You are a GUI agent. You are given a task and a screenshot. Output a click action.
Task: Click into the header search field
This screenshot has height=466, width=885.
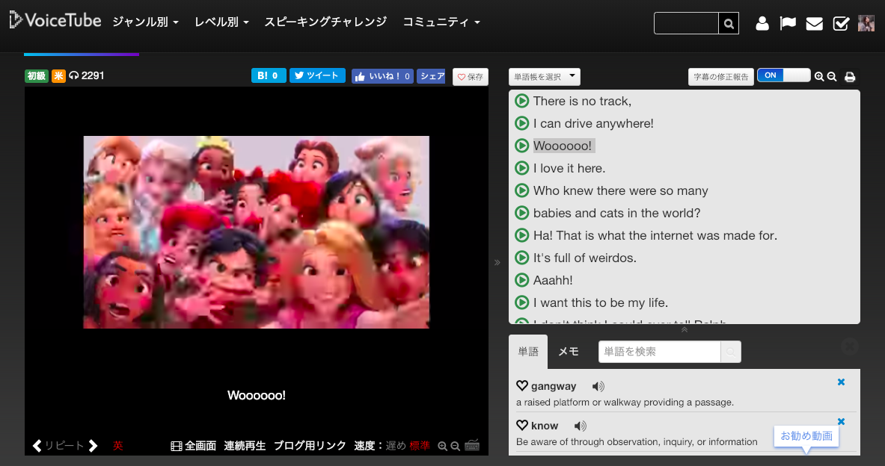[x=686, y=24]
